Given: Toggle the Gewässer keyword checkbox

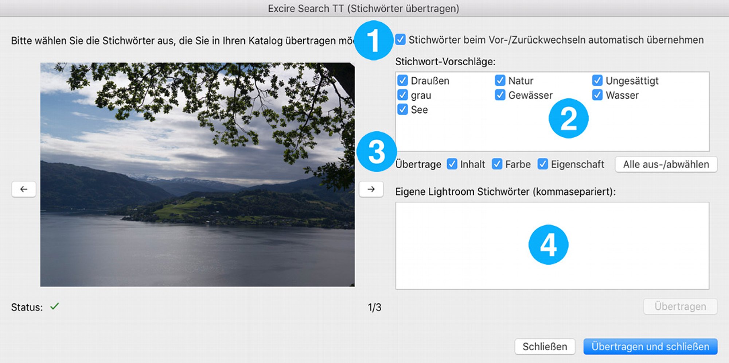Looking at the screenshot, I should (x=500, y=95).
